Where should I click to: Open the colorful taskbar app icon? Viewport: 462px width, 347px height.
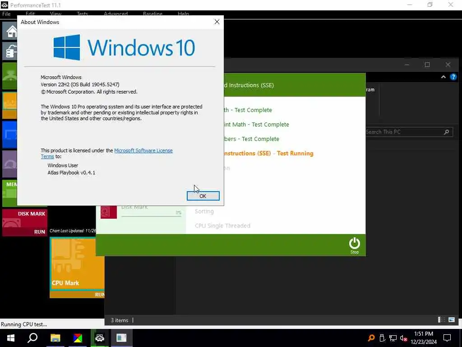tap(78, 338)
